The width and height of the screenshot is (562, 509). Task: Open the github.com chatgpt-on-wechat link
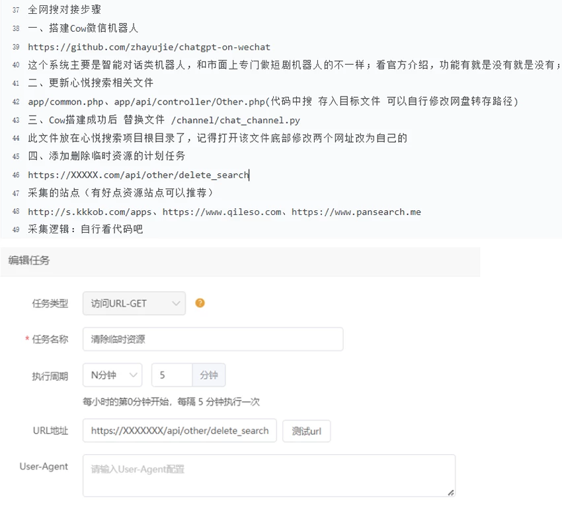pos(149,47)
